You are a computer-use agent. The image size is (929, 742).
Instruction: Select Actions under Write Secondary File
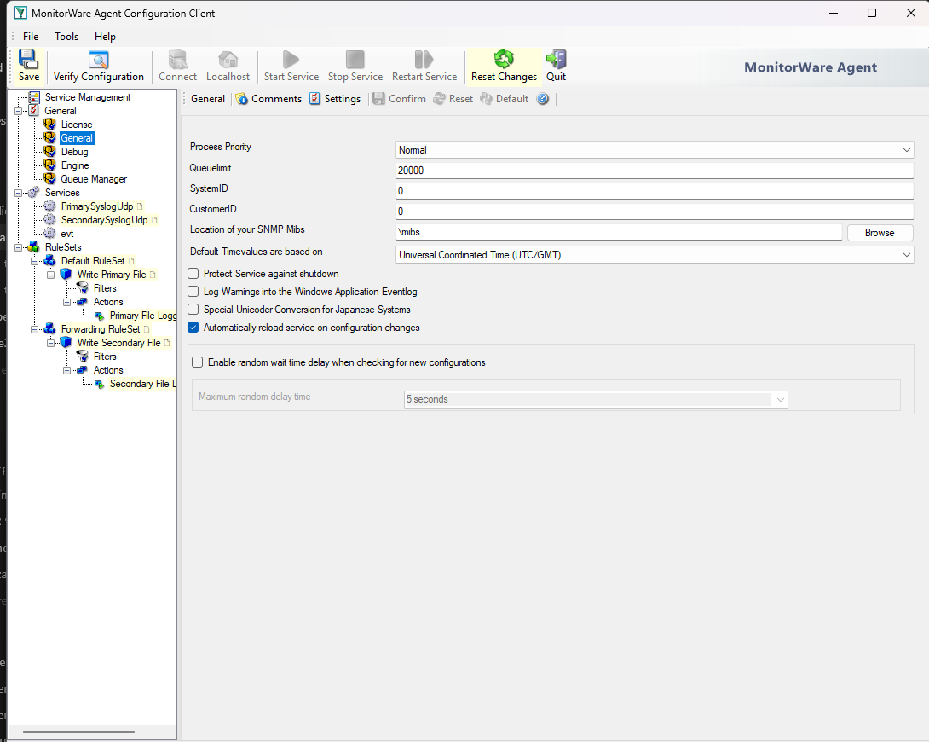click(108, 370)
